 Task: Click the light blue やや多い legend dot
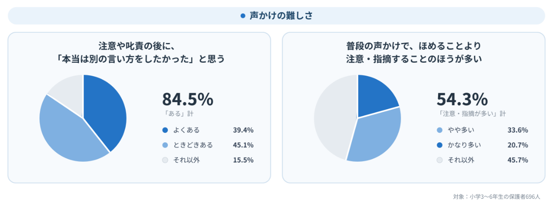(x=439, y=130)
